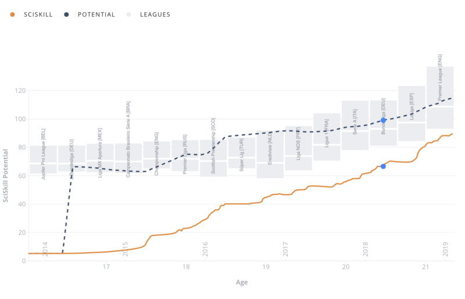Click the orange SciSkill legend dot
The image size is (465, 299).
(12, 15)
